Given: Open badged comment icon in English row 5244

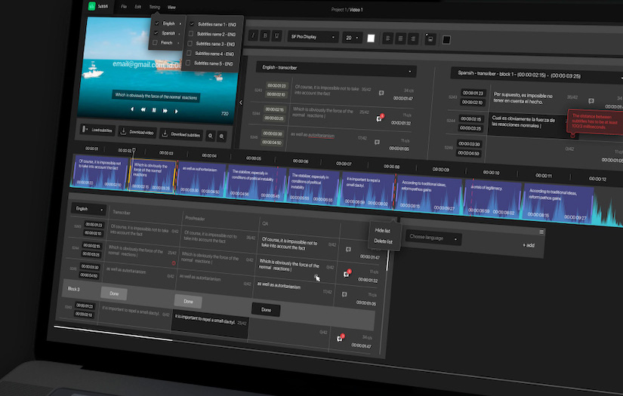Looking at the screenshot, I should pyautogui.click(x=379, y=118).
